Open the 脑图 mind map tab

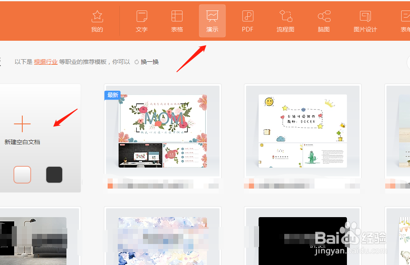point(324,21)
